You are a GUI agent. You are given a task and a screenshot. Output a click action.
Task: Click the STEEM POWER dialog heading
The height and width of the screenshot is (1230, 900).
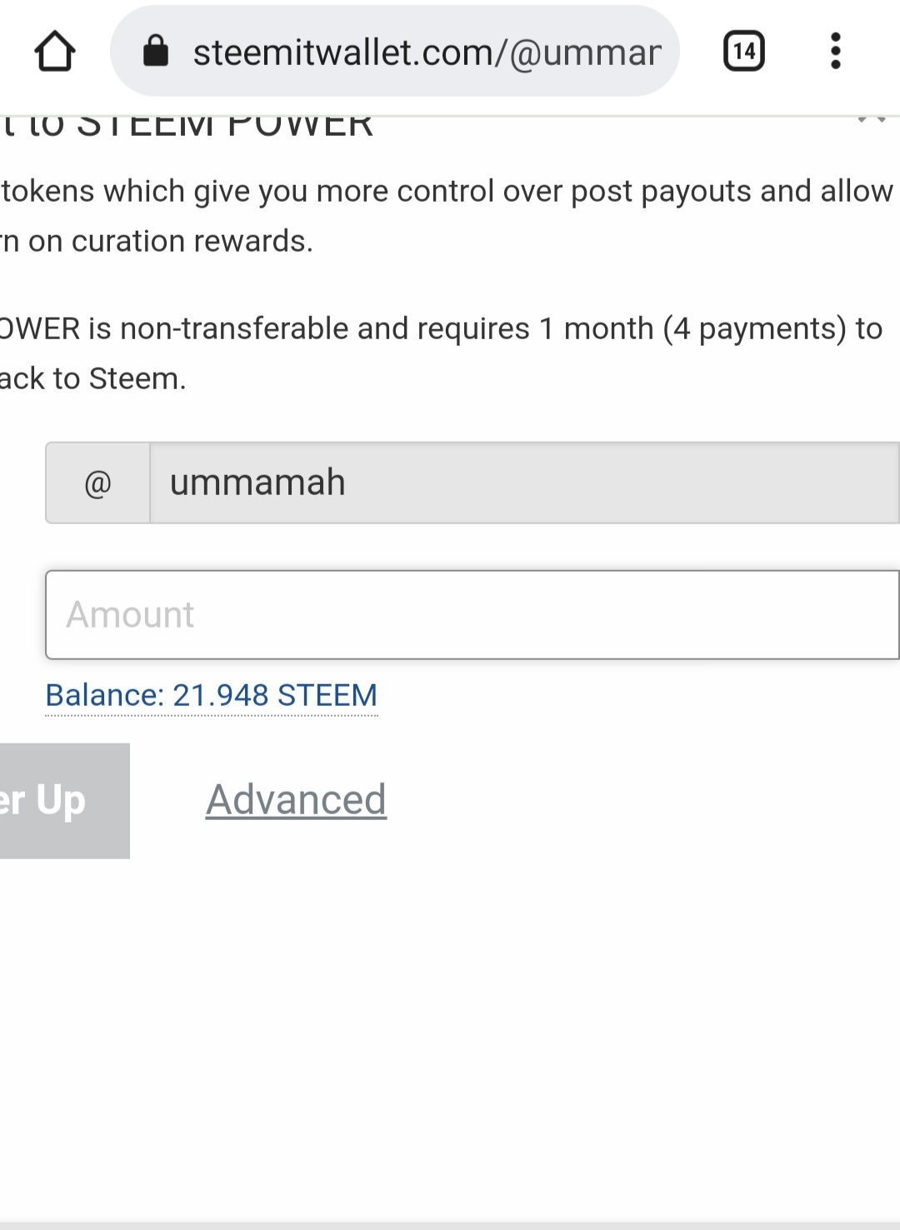[x=187, y=126]
